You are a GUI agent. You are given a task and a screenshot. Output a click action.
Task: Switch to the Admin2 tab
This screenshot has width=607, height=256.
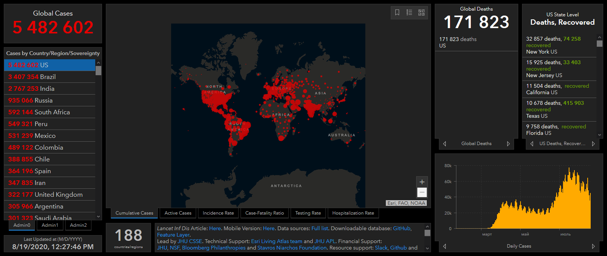point(79,225)
